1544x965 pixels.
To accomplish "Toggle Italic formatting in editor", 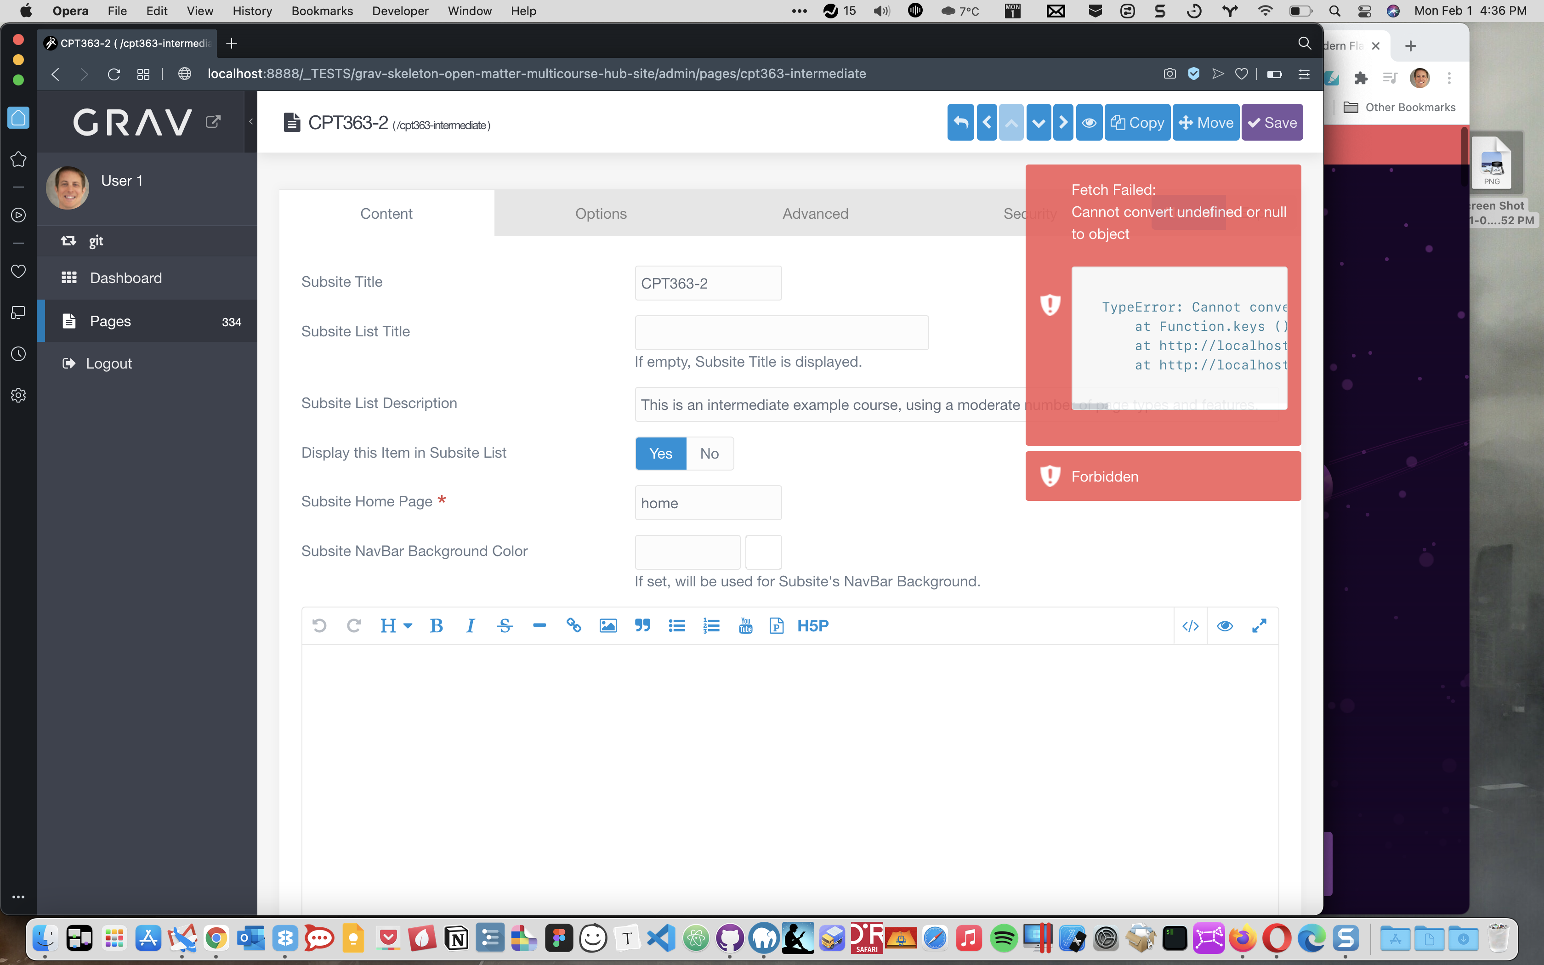I will [471, 625].
